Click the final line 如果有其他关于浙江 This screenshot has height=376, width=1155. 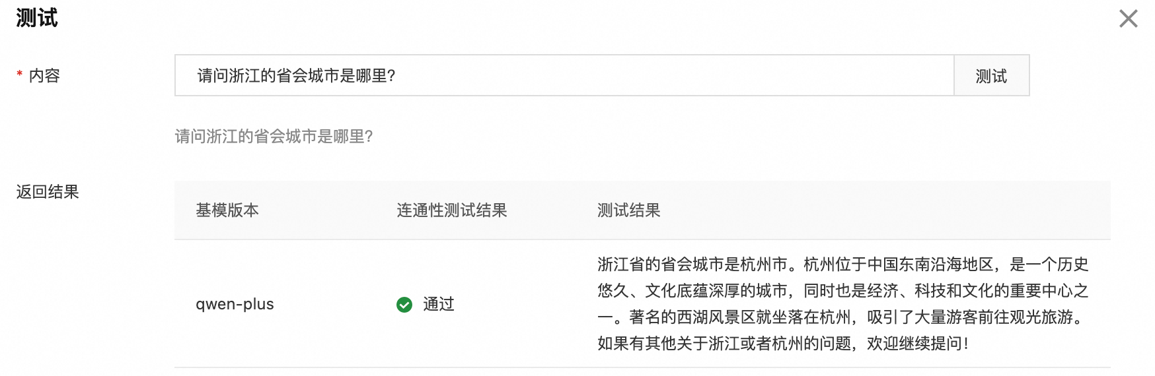tap(784, 344)
